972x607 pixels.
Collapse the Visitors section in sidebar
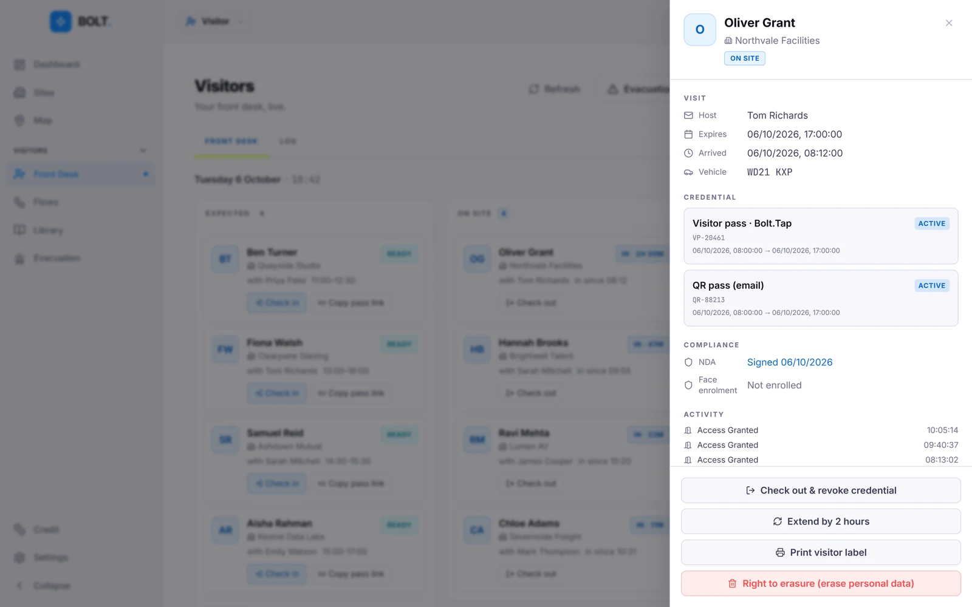click(143, 151)
